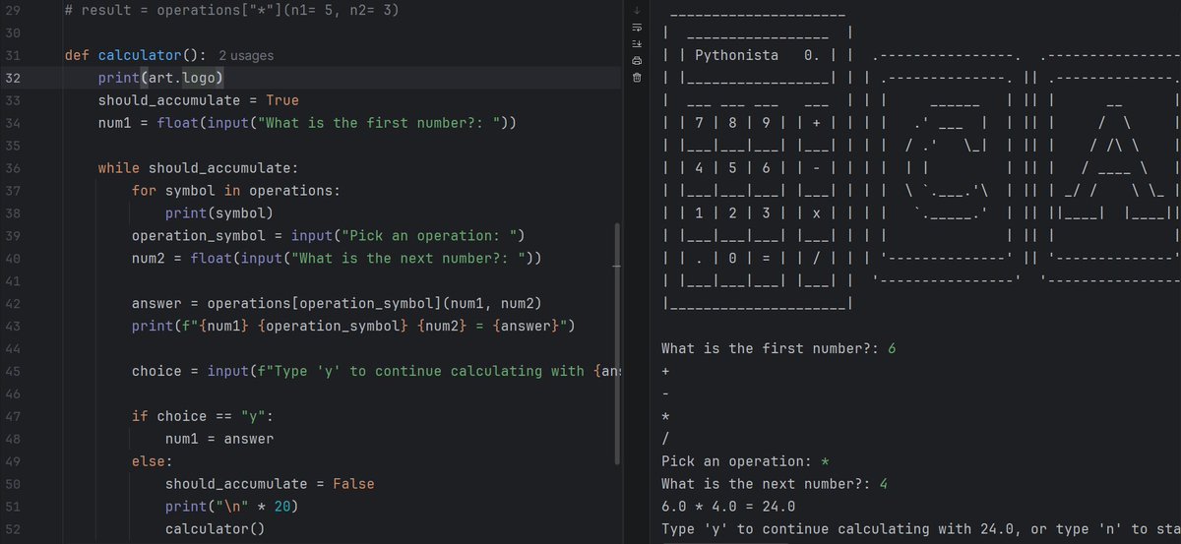Click the '+' symbol listed below the first-number prompt
This screenshot has width=1181, height=544.
666,371
